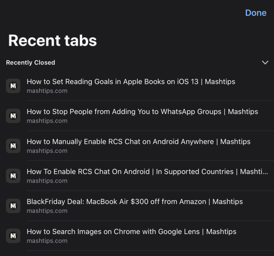274x256 pixels.
Task: Click mashtips.com URL under BlackFriday Deal title
Action: (47, 211)
